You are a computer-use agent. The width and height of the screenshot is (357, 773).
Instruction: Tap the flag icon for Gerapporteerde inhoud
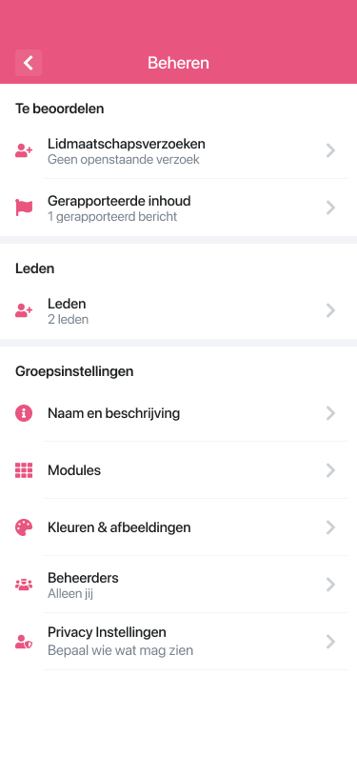tap(24, 208)
